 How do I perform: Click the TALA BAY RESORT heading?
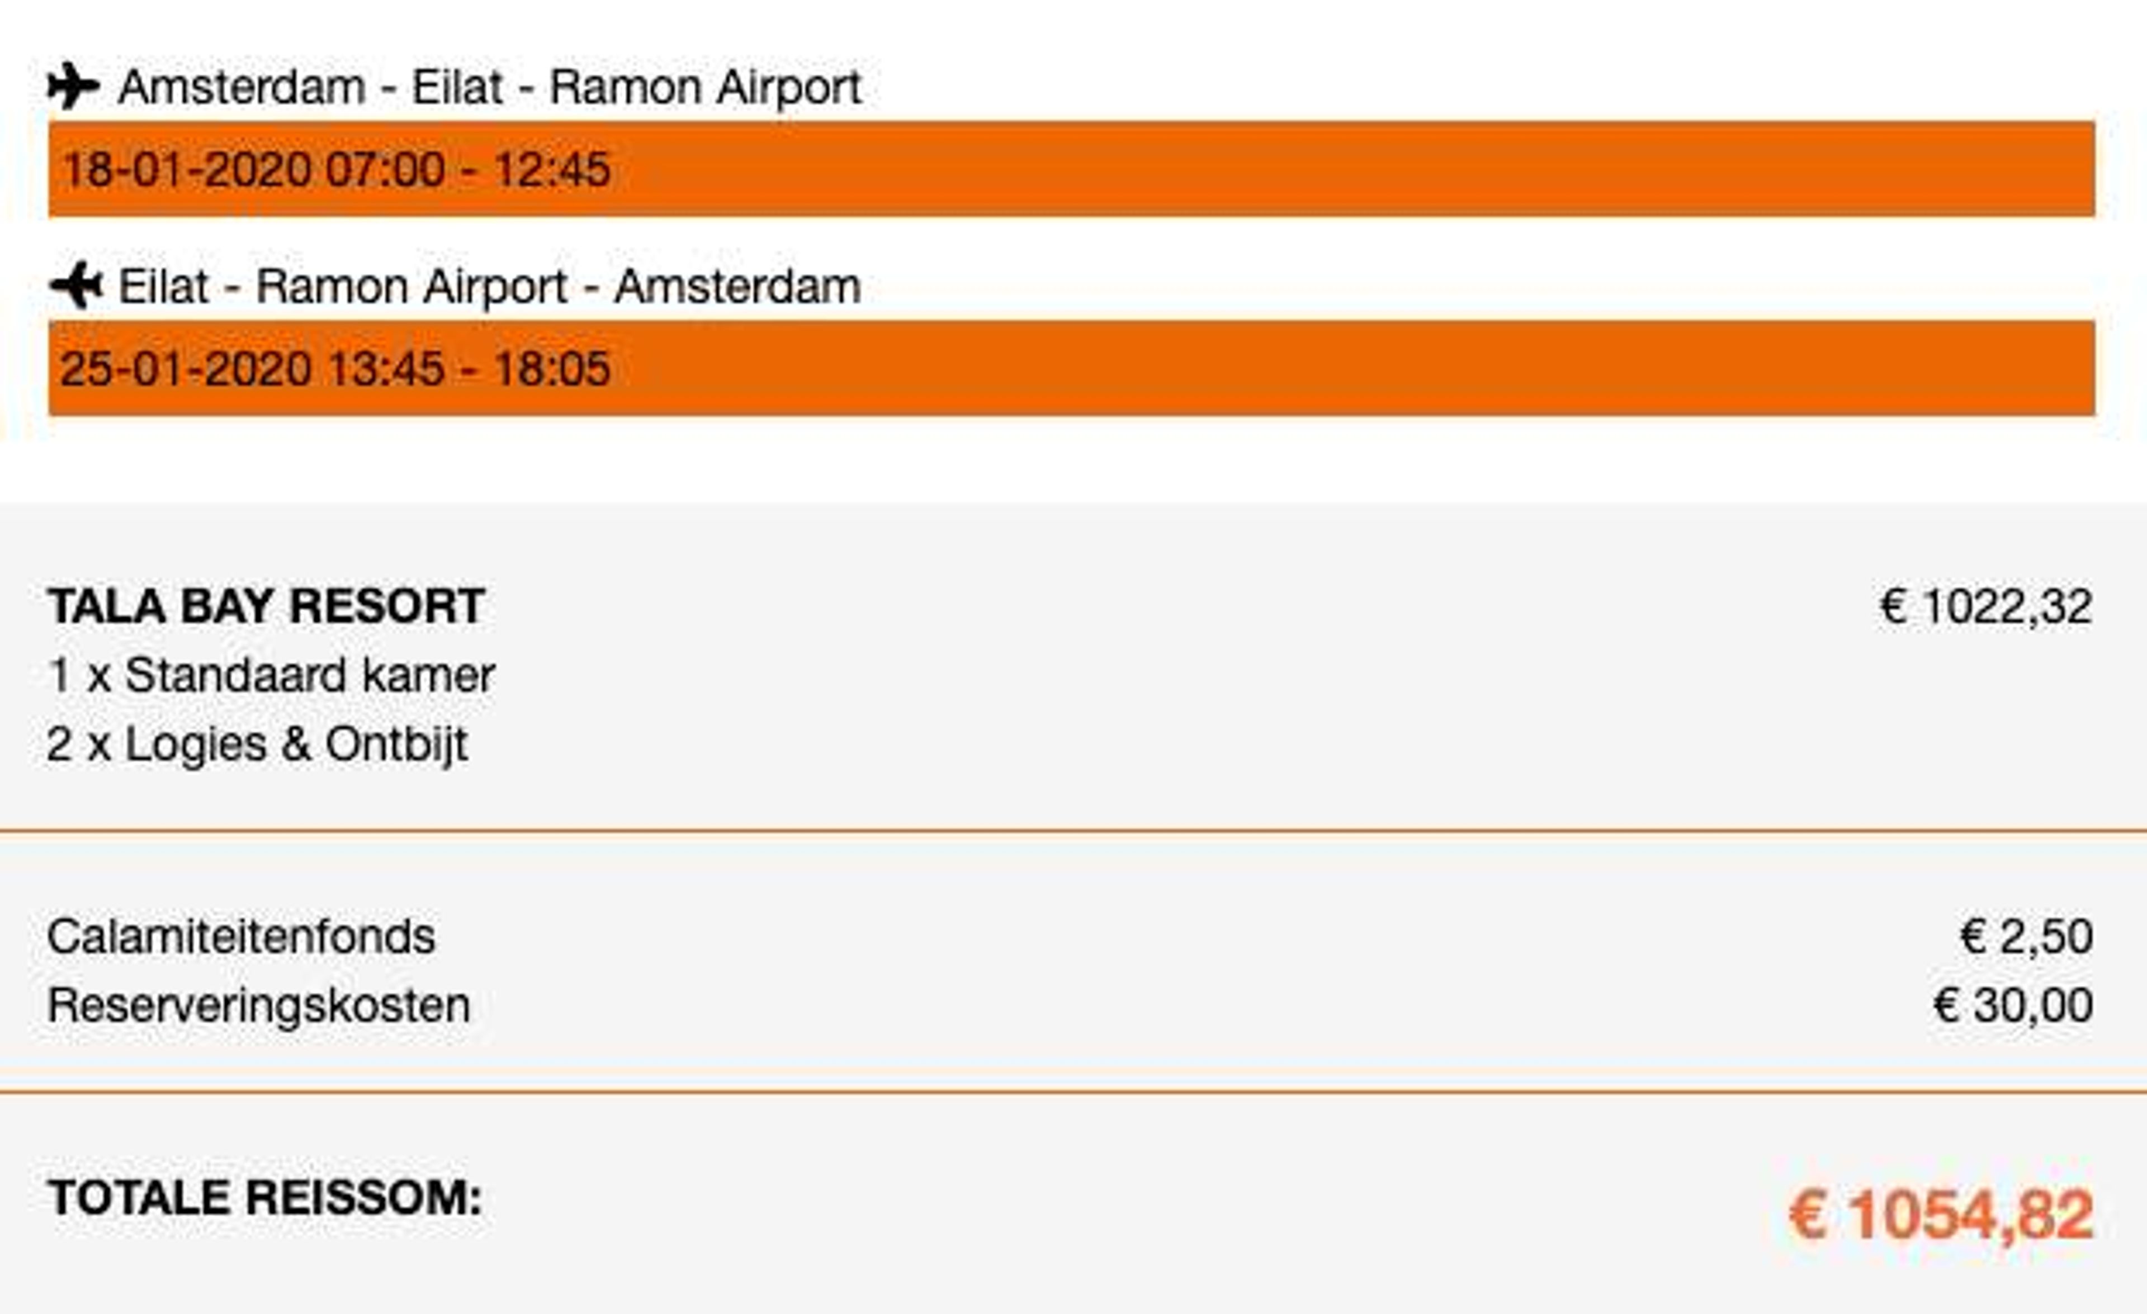tap(266, 606)
